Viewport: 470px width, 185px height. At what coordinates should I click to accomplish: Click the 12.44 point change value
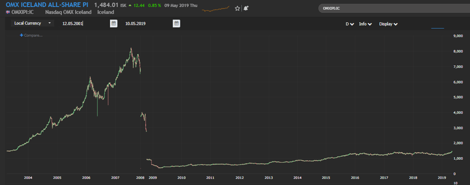[x=139, y=5]
